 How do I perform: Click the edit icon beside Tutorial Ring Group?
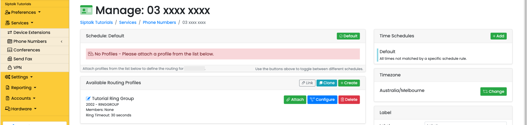(x=88, y=99)
